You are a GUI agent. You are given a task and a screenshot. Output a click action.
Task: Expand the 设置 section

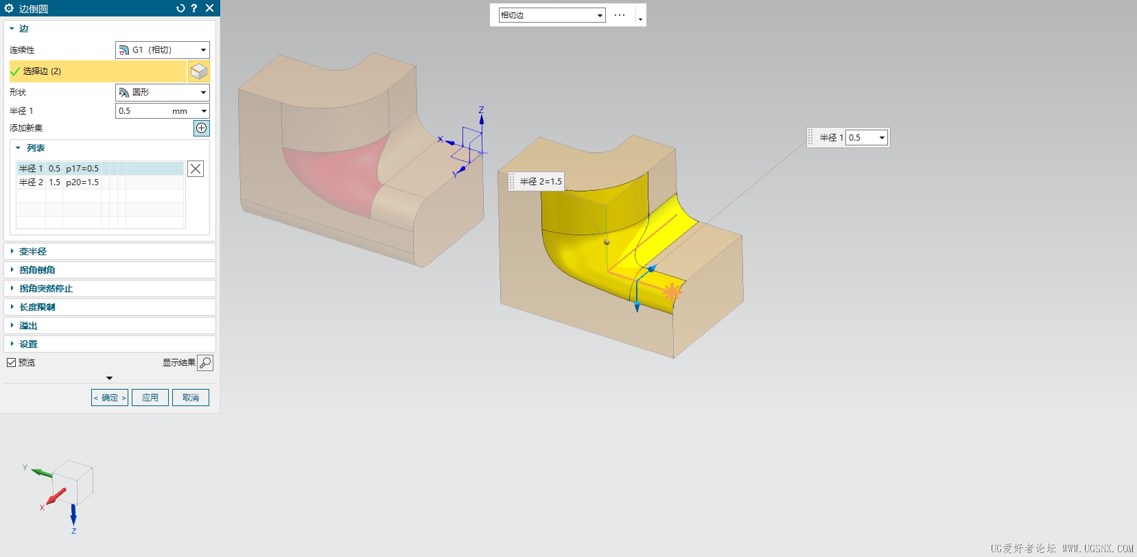point(110,344)
